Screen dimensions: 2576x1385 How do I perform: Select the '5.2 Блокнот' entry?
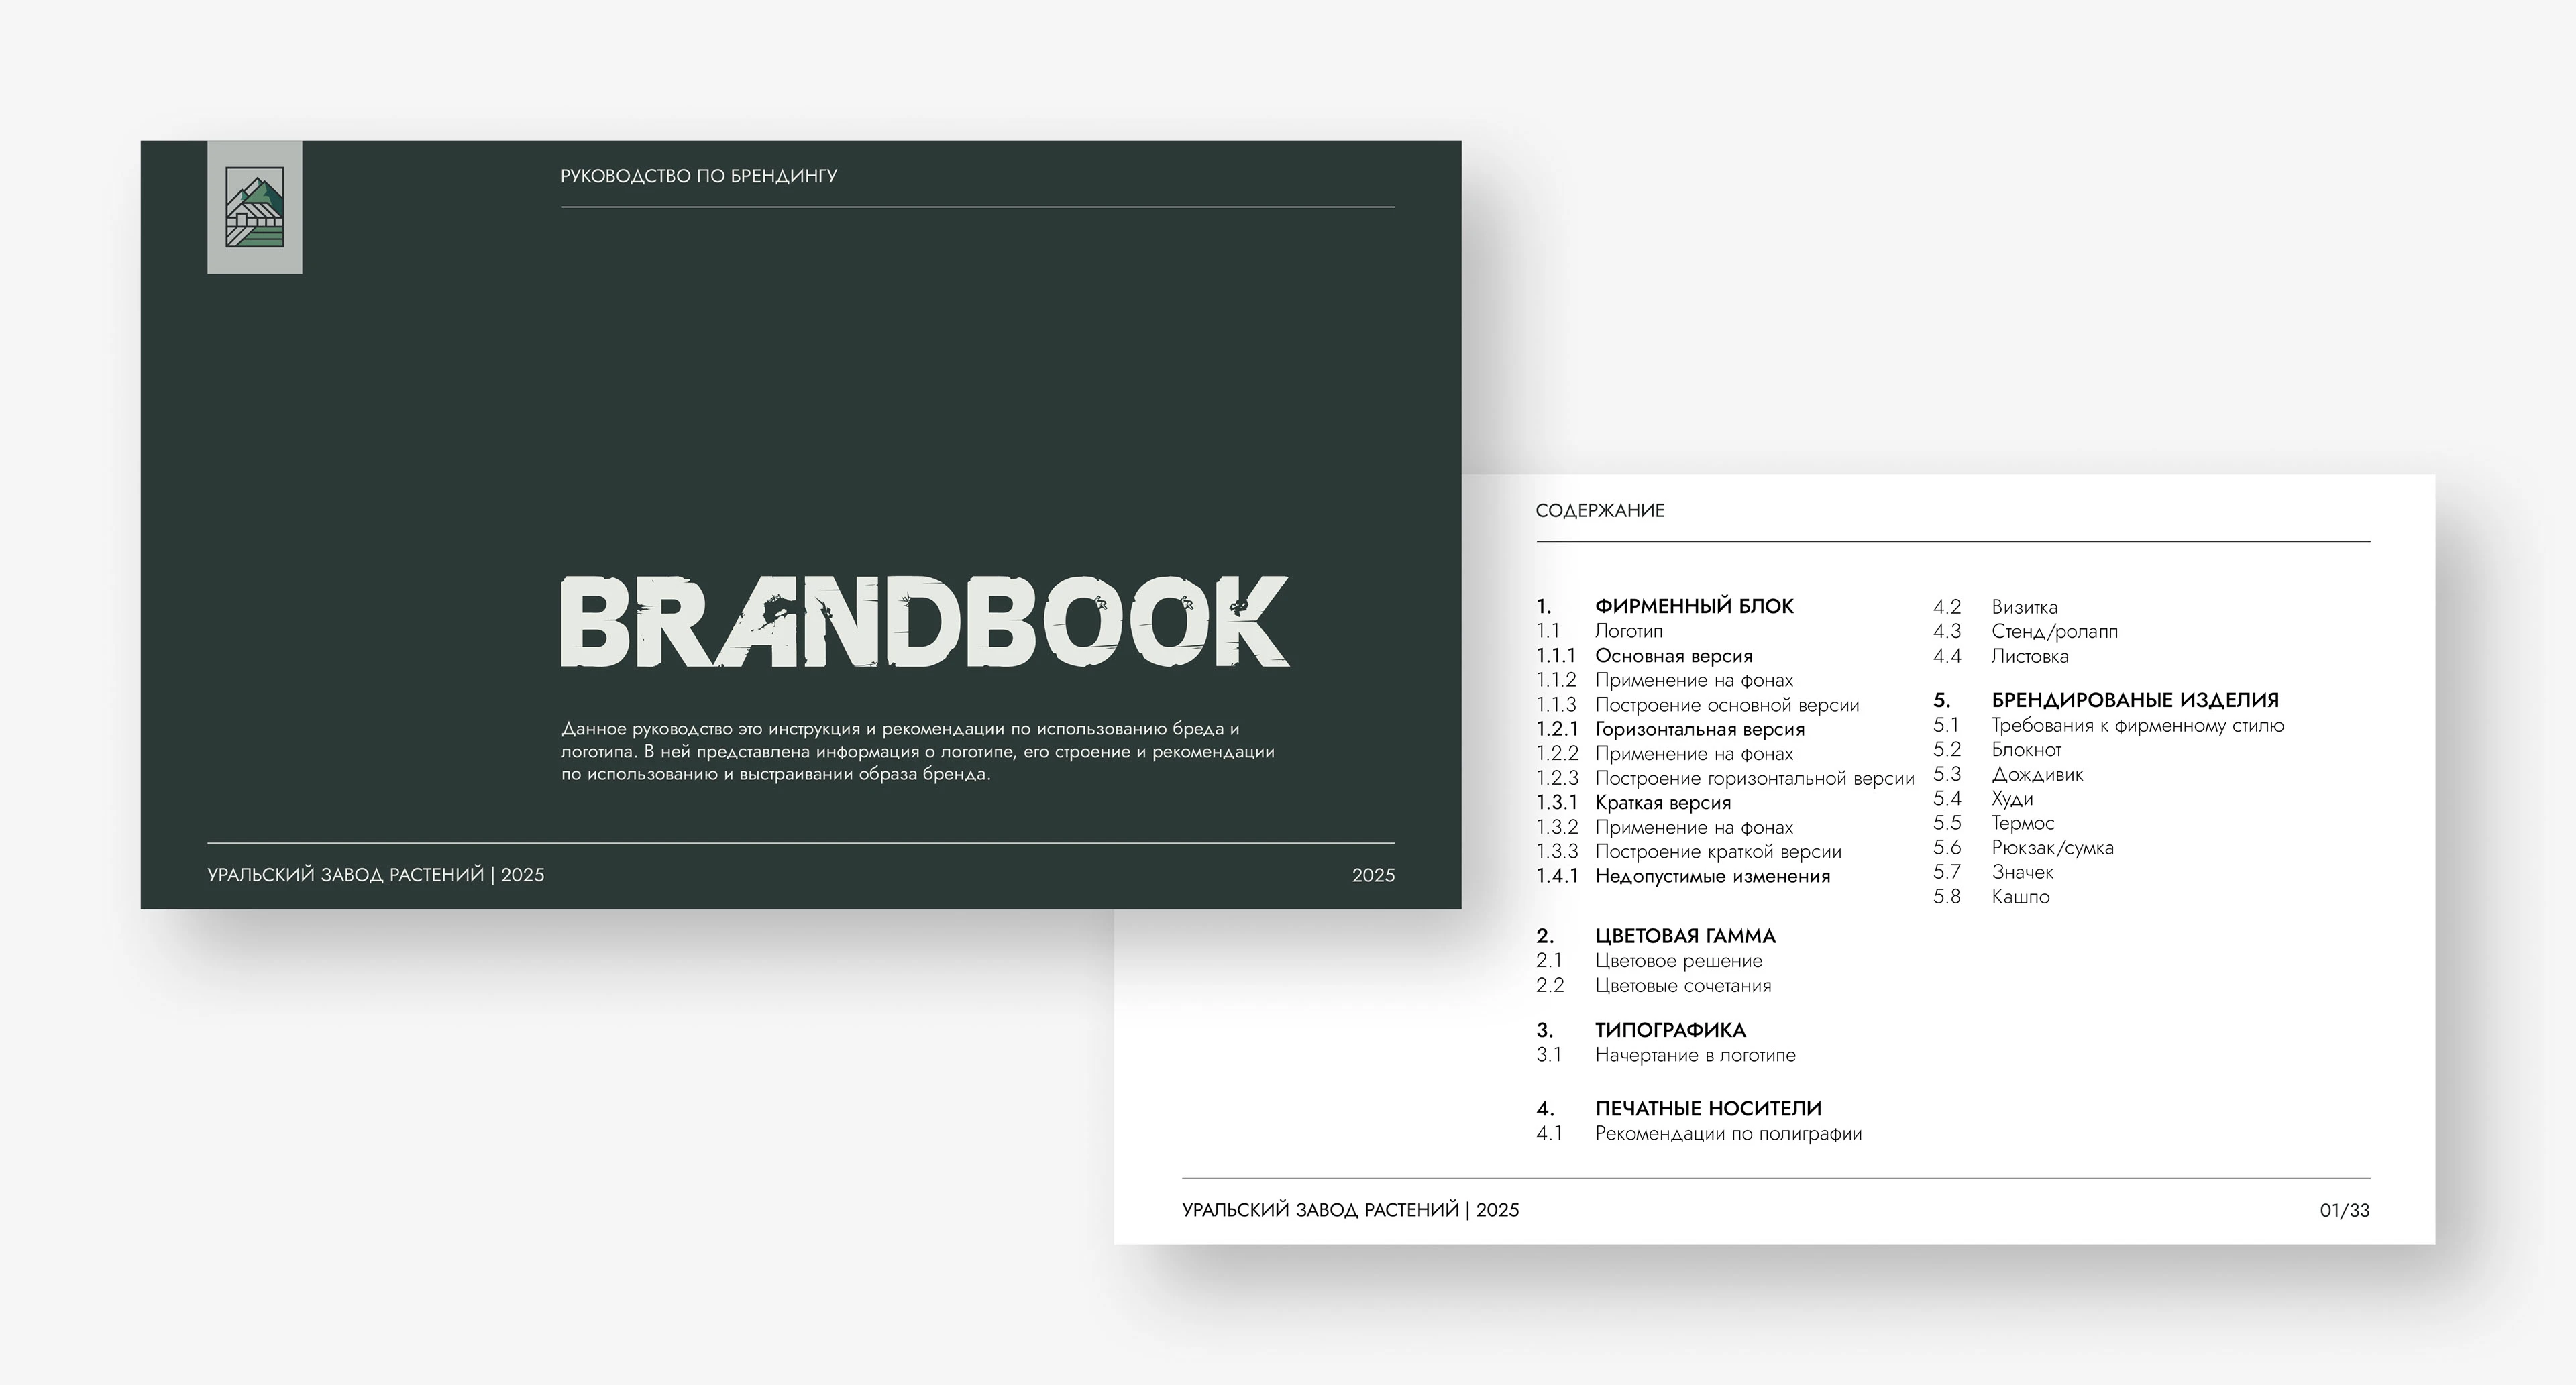pyautogui.click(x=1997, y=750)
